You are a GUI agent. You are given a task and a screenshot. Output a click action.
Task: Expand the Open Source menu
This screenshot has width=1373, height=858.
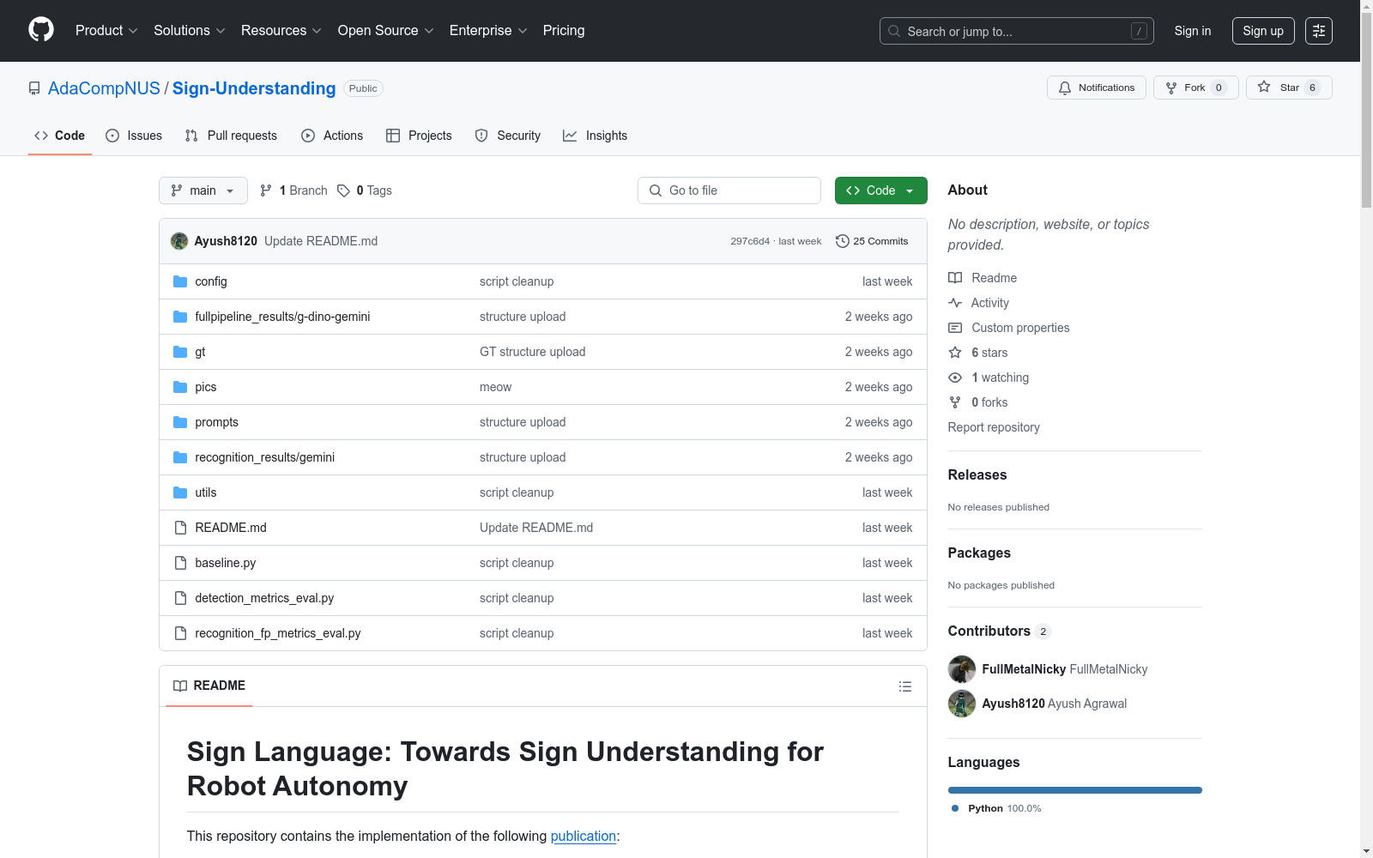386,30
